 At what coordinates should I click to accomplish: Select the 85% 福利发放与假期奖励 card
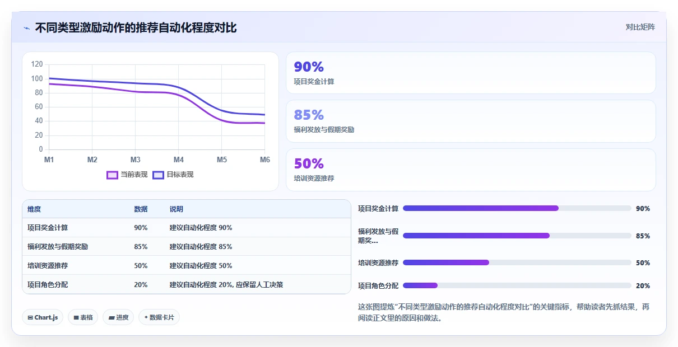click(x=471, y=121)
